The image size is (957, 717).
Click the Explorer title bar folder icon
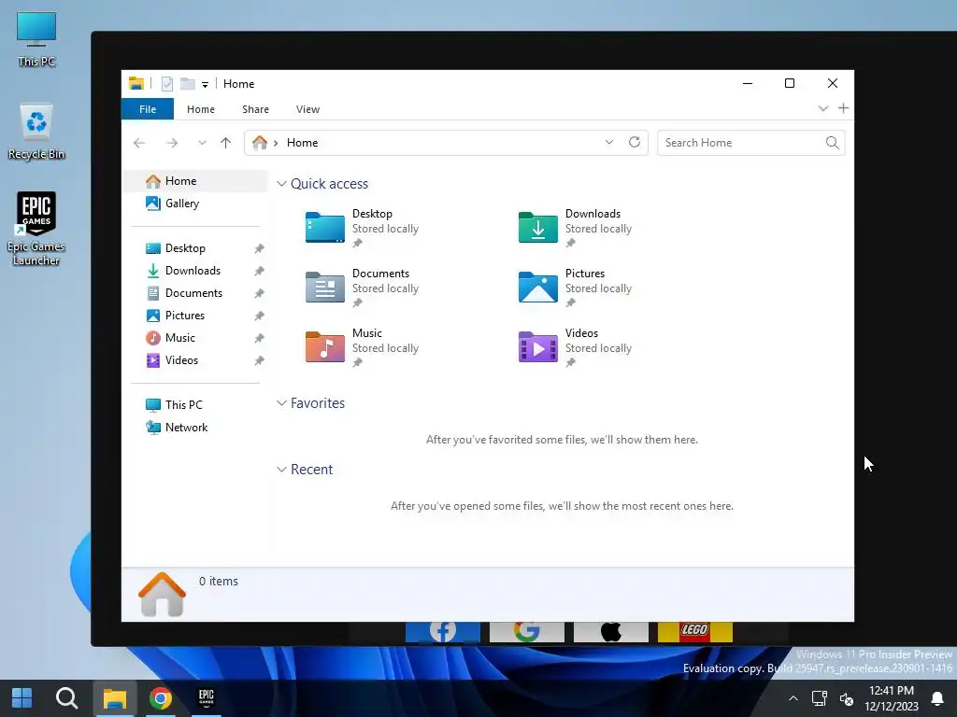coord(136,83)
